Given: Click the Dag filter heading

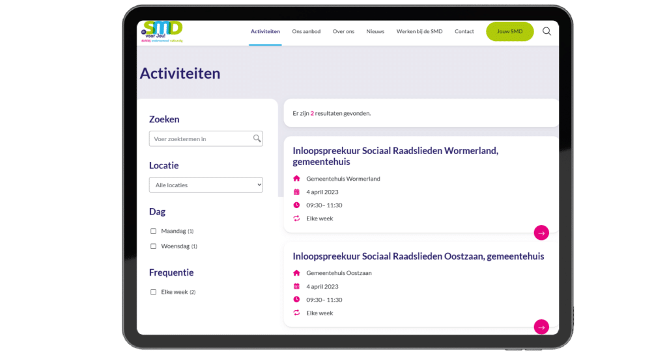Looking at the screenshot, I should tap(157, 211).
